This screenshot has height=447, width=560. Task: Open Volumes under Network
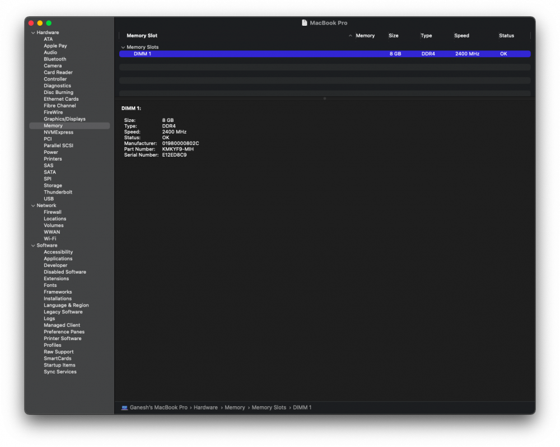[x=54, y=225]
